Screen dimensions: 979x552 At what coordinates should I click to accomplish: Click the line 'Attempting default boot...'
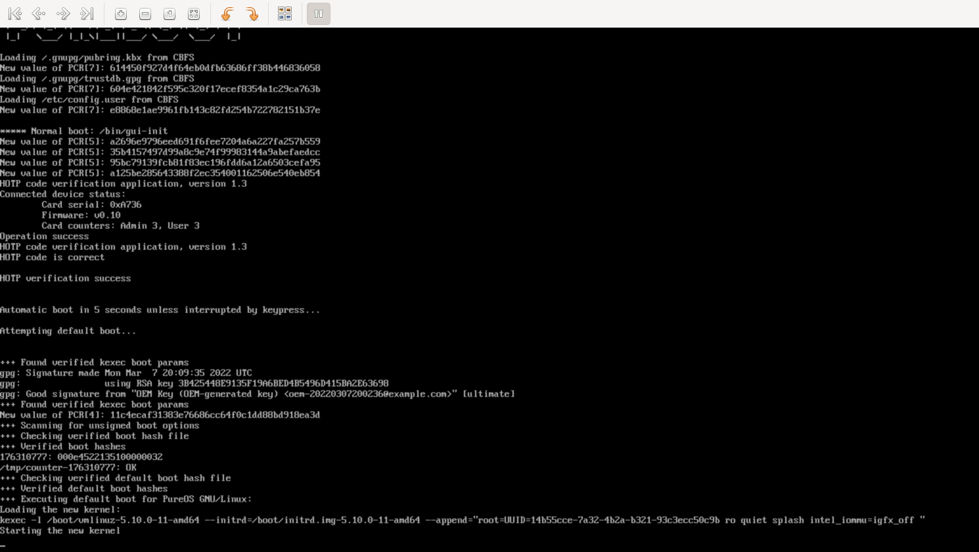[68, 331]
